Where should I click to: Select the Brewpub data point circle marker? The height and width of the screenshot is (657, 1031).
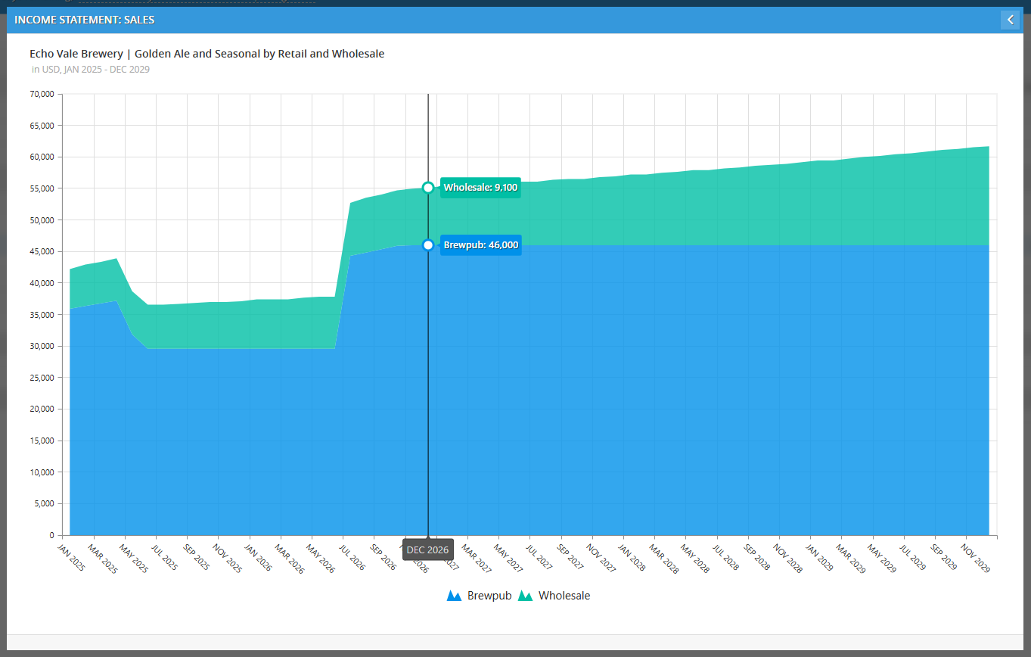point(428,245)
